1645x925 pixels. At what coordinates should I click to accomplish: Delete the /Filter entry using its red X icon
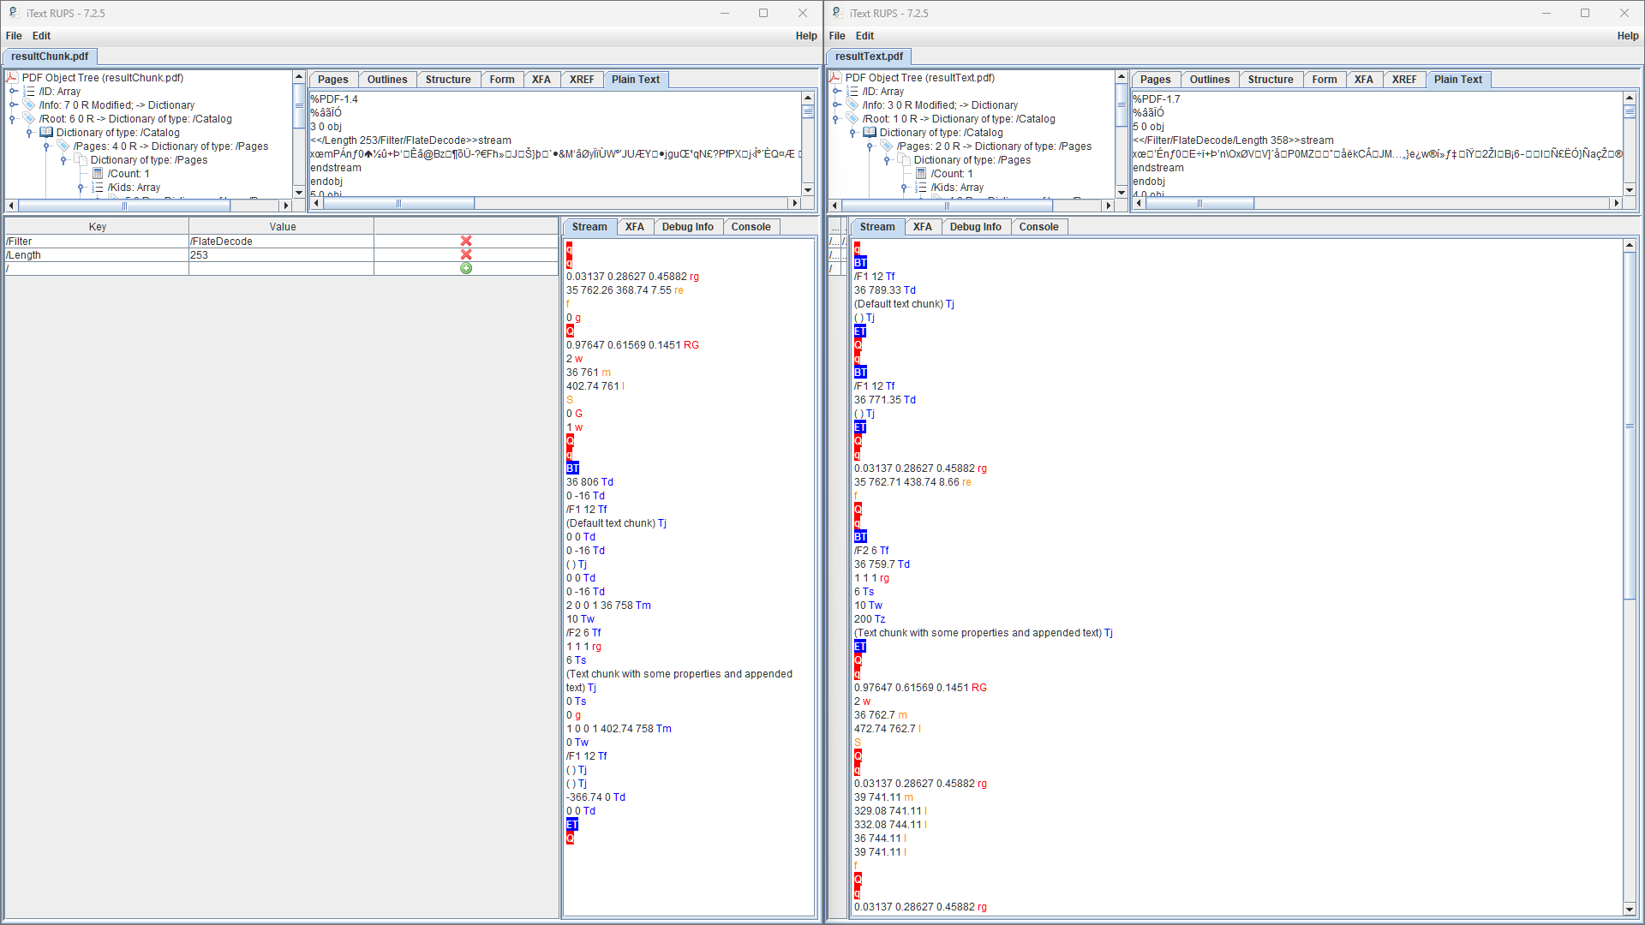coord(466,242)
